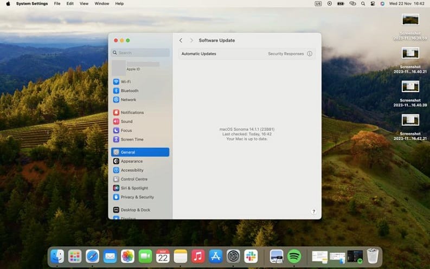
Task: Open the File menu
Action: tap(57, 4)
